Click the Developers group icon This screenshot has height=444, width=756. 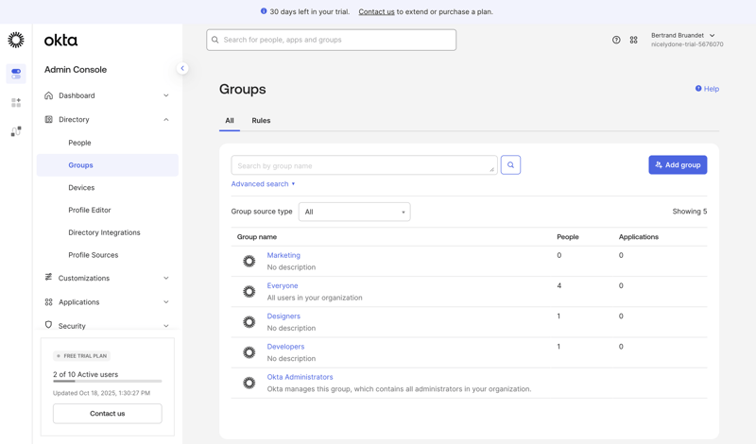[249, 352]
